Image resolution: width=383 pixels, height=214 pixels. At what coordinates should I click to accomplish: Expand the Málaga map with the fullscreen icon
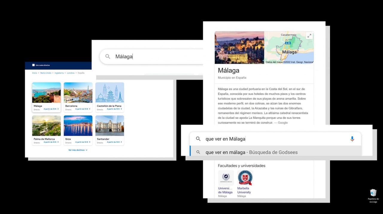[309, 36]
